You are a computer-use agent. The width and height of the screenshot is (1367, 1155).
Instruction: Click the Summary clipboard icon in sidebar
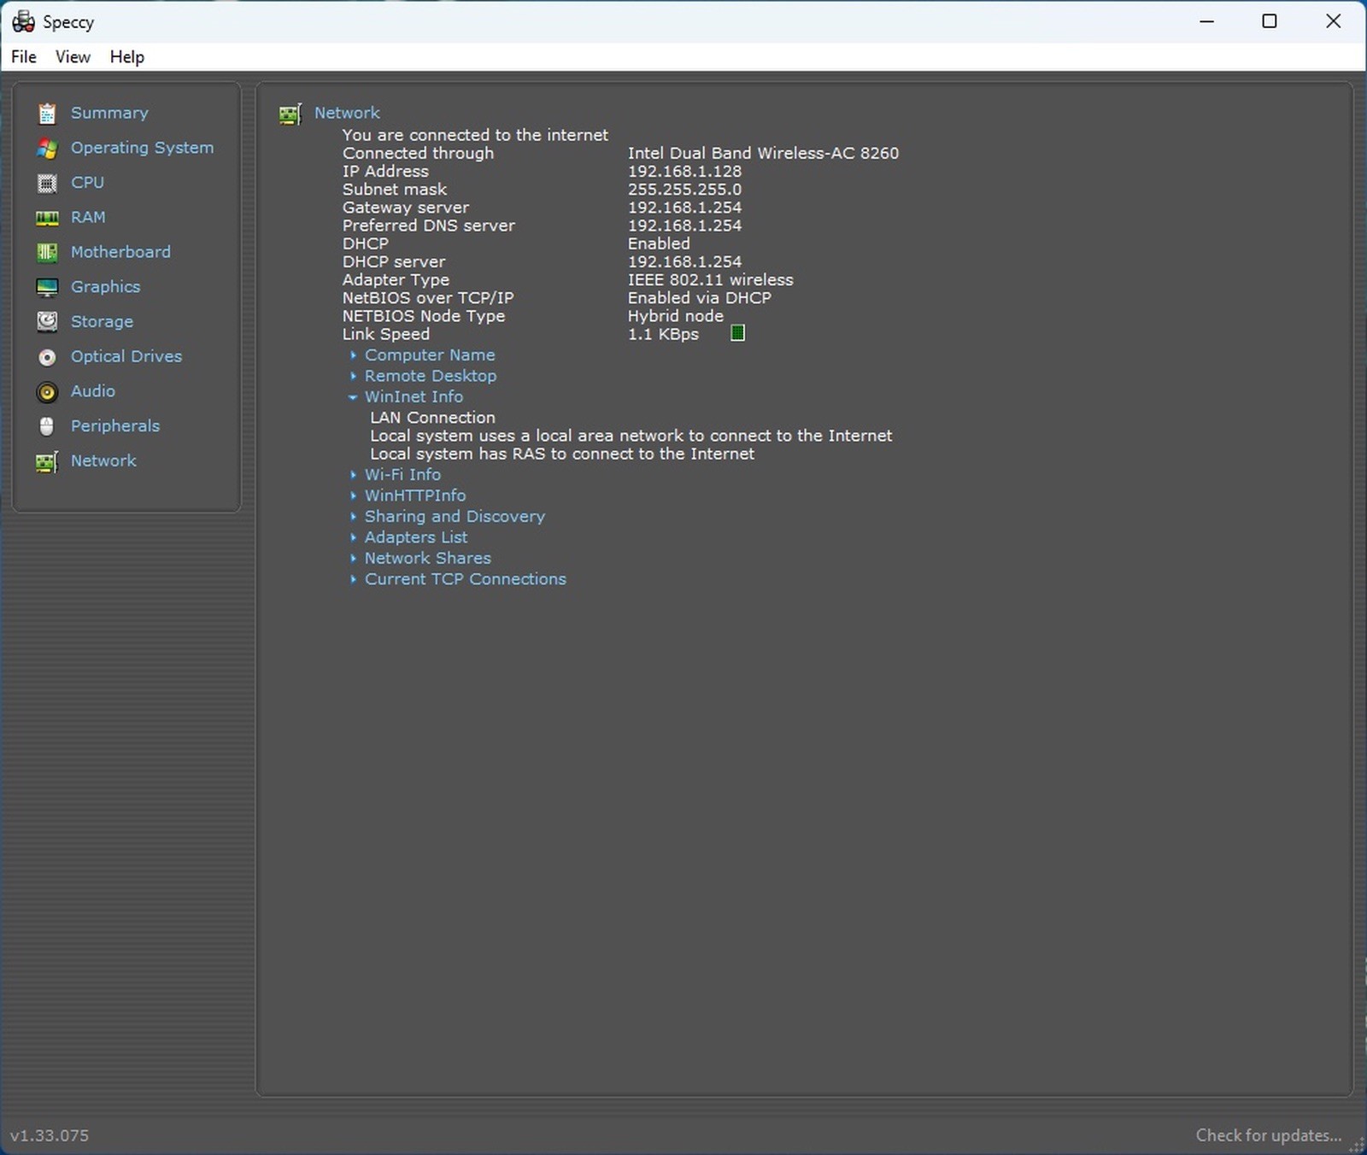click(x=47, y=113)
